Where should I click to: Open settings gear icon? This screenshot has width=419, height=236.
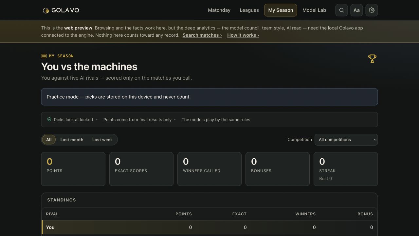[x=372, y=10]
